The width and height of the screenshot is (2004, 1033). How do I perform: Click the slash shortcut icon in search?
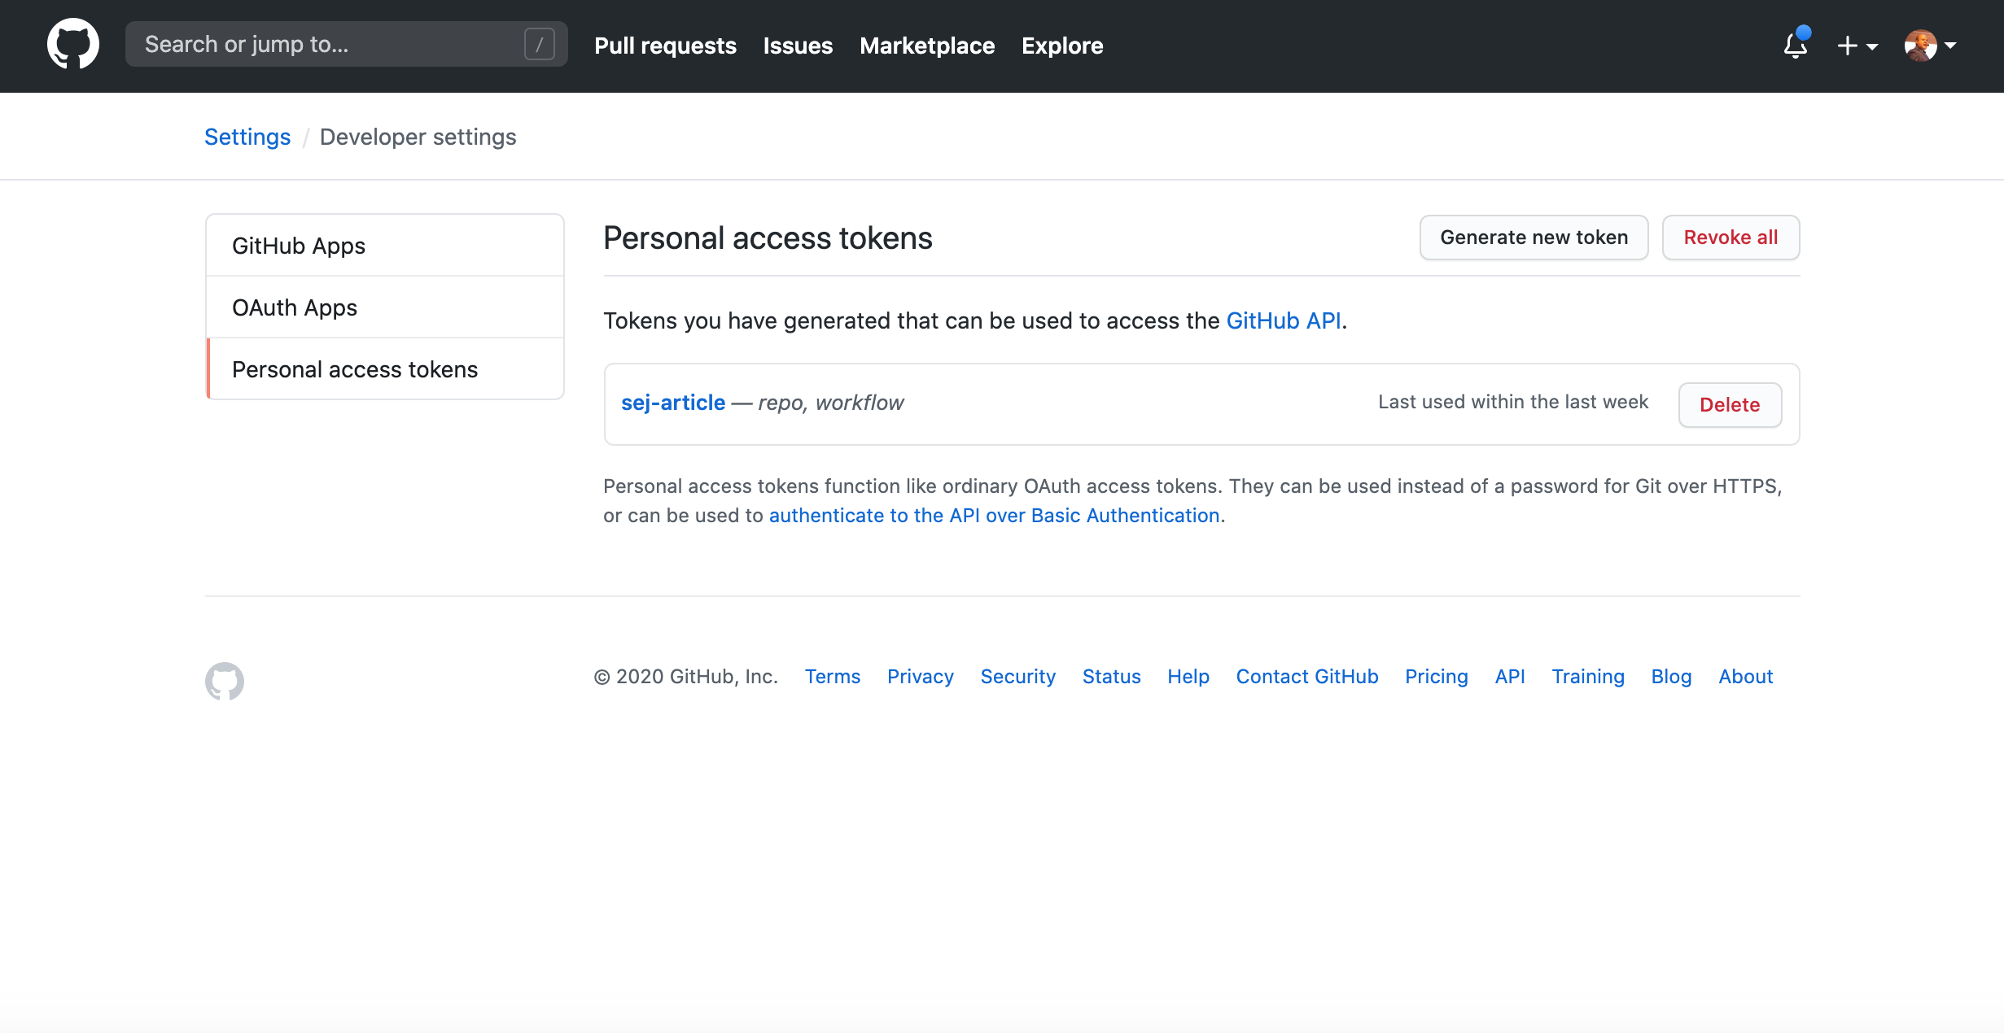539,44
